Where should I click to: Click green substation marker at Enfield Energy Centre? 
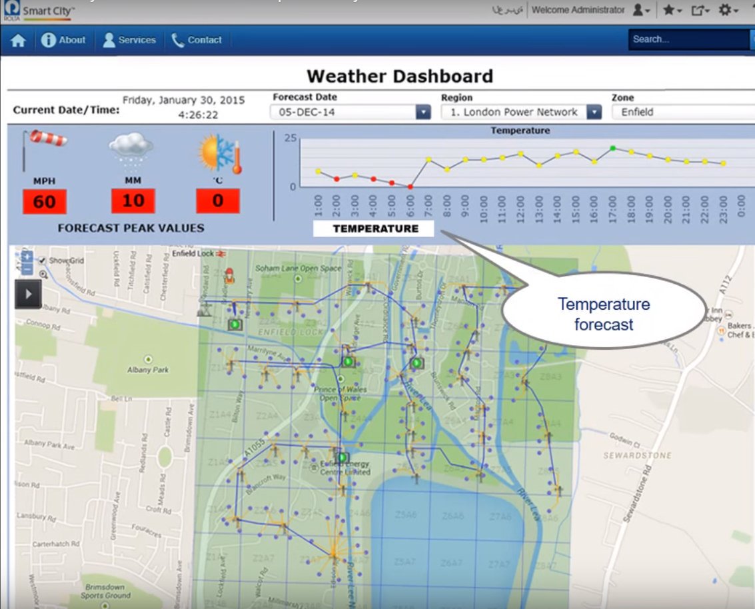pos(343,457)
